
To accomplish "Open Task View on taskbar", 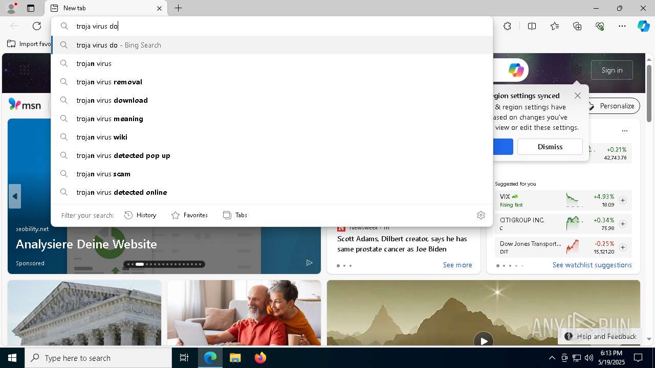I will pos(184,358).
